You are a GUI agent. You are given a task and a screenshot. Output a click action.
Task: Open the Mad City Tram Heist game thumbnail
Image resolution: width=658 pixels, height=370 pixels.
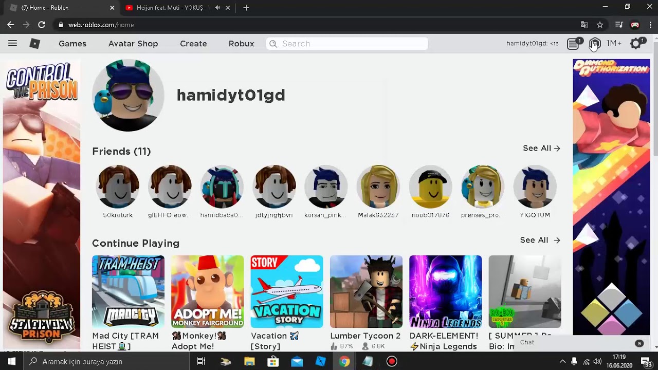coord(128,291)
